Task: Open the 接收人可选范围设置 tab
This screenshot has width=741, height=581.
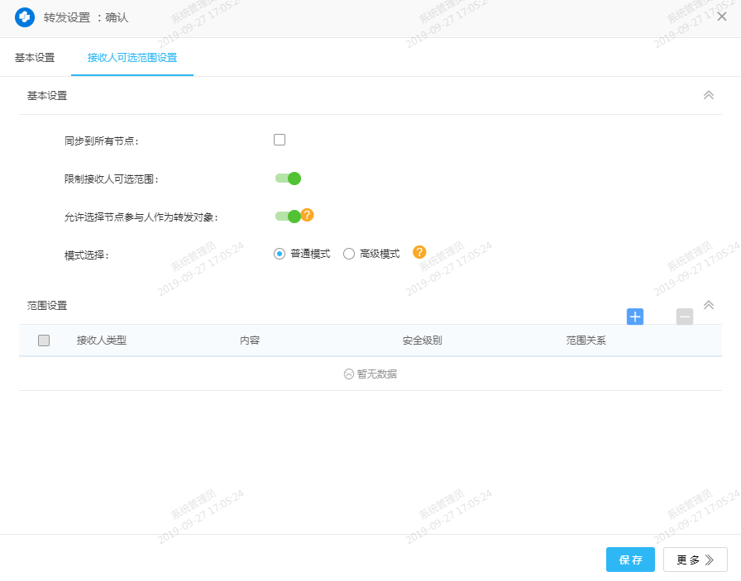Action: coord(132,58)
